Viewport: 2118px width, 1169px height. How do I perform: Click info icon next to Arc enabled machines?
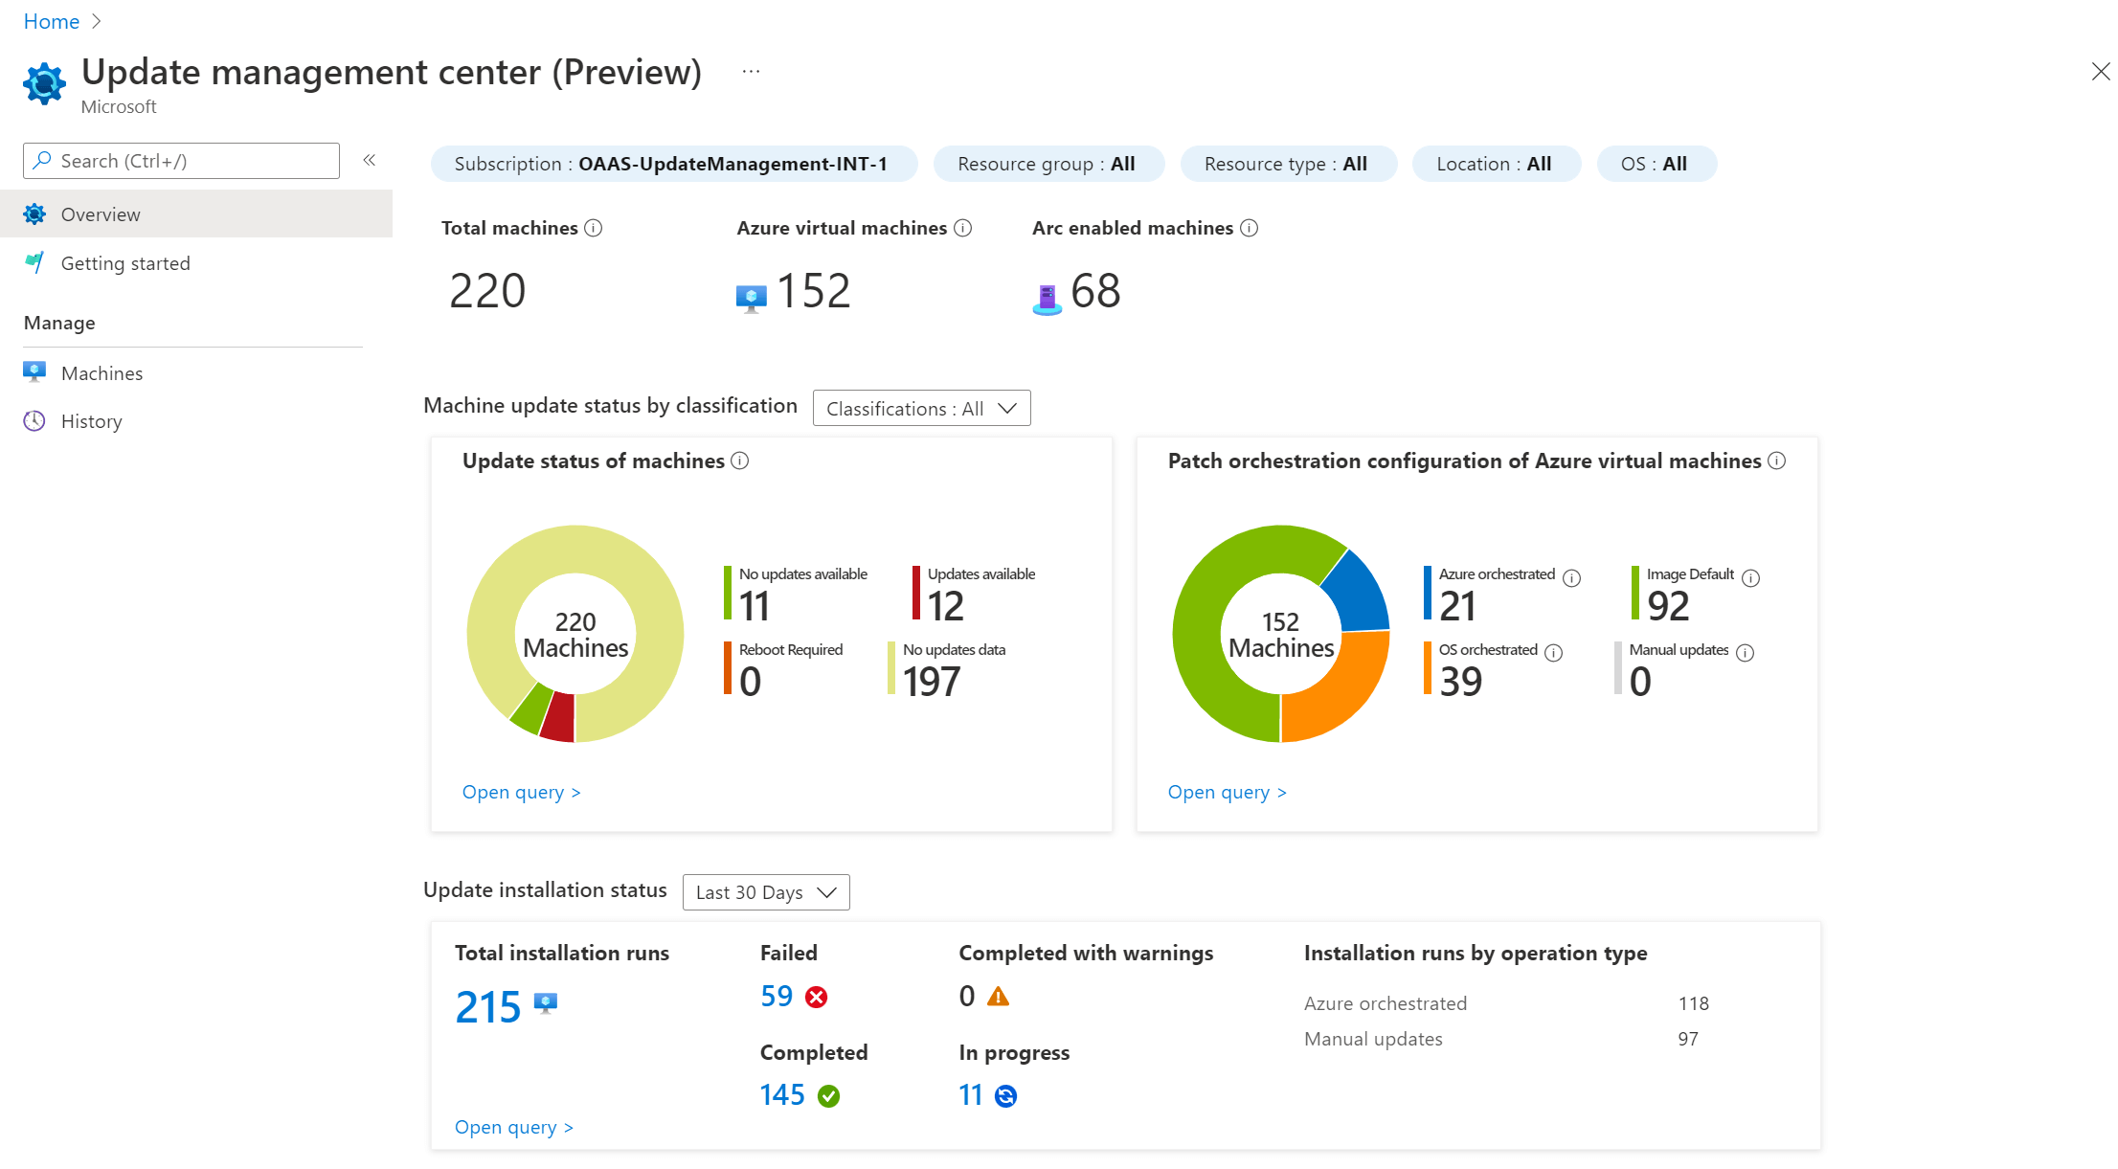pyautogui.click(x=1250, y=228)
